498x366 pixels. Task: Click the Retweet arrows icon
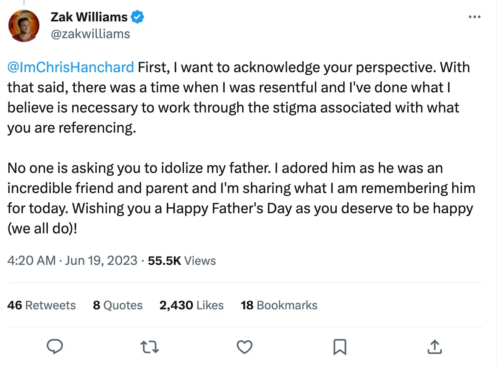pos(149,347)
